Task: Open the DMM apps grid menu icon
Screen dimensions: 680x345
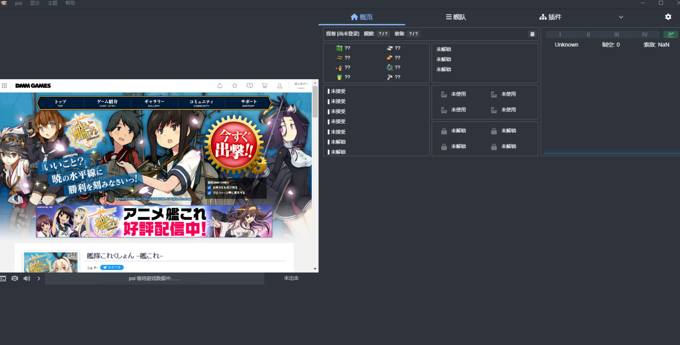Action: 4,85
